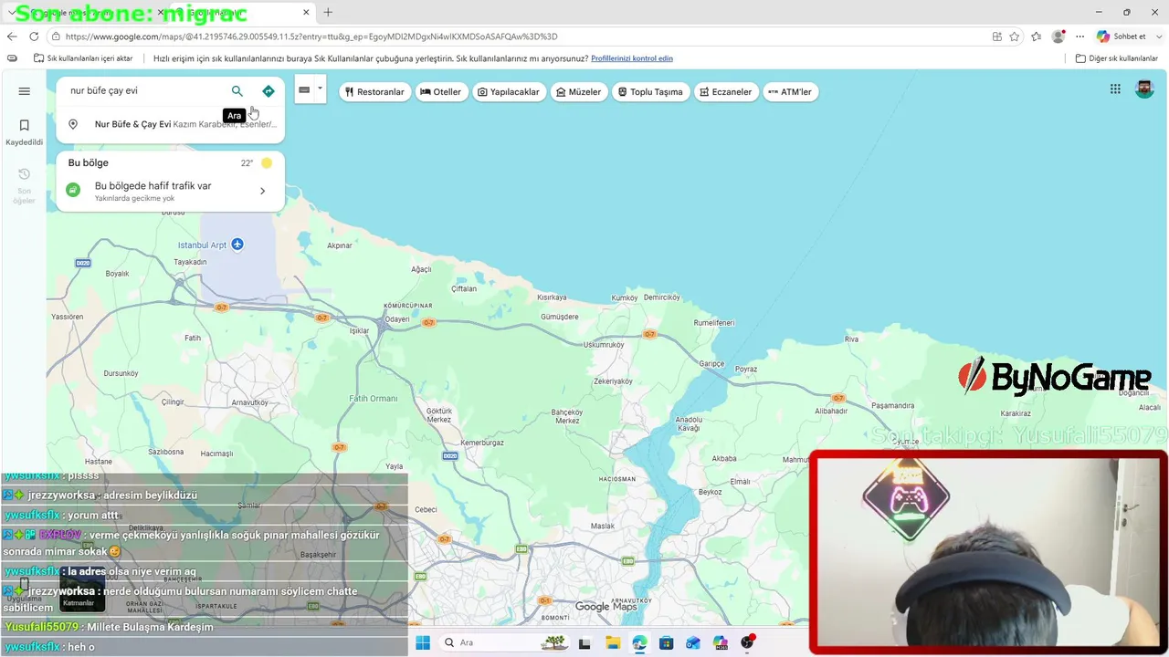This screenshot has width=1169, height=657.
Task: Open Diğer sık kullanılanlar folder
Action: point(1116,58)
